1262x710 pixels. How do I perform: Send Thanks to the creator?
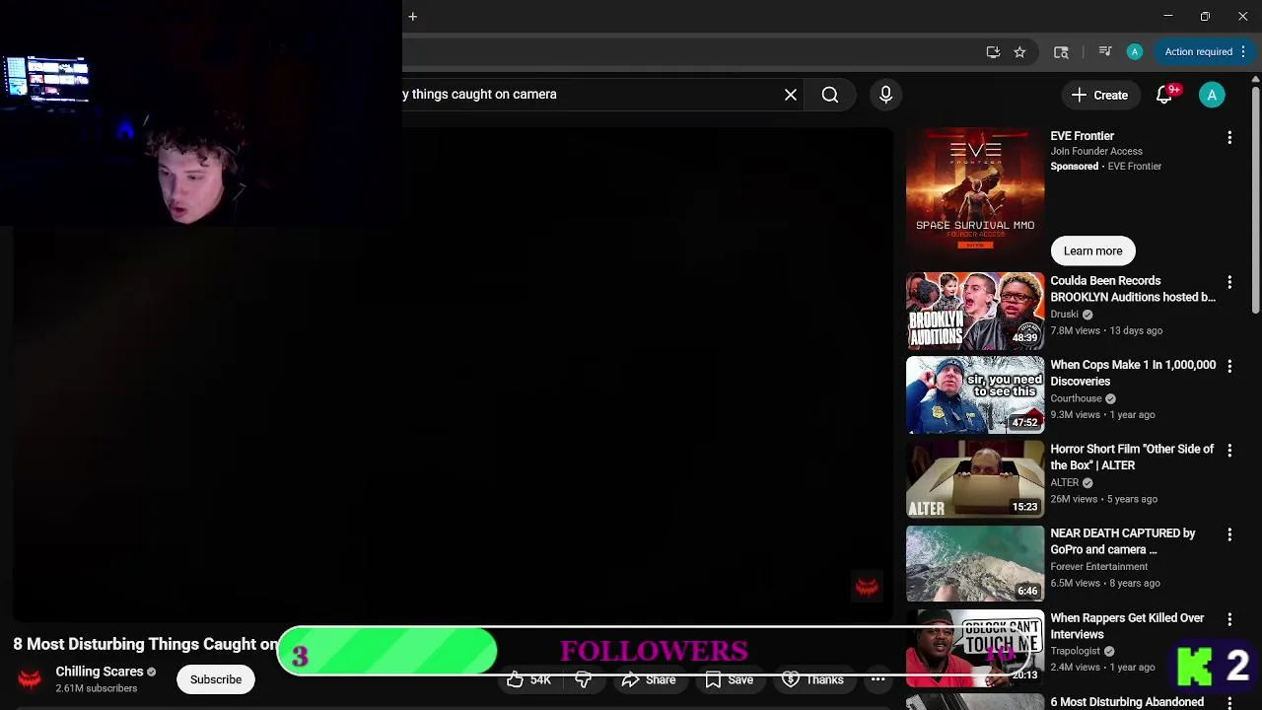pos(813,679)
